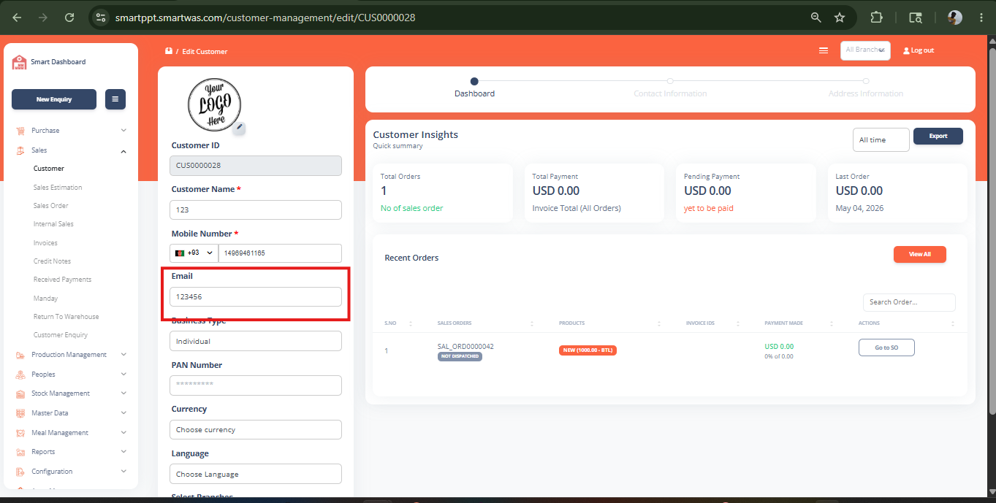Viewport: 996px width, 503px height.
Task: Click the PAN Number input field
Action: pyautogui.click(x=256, y=385)
